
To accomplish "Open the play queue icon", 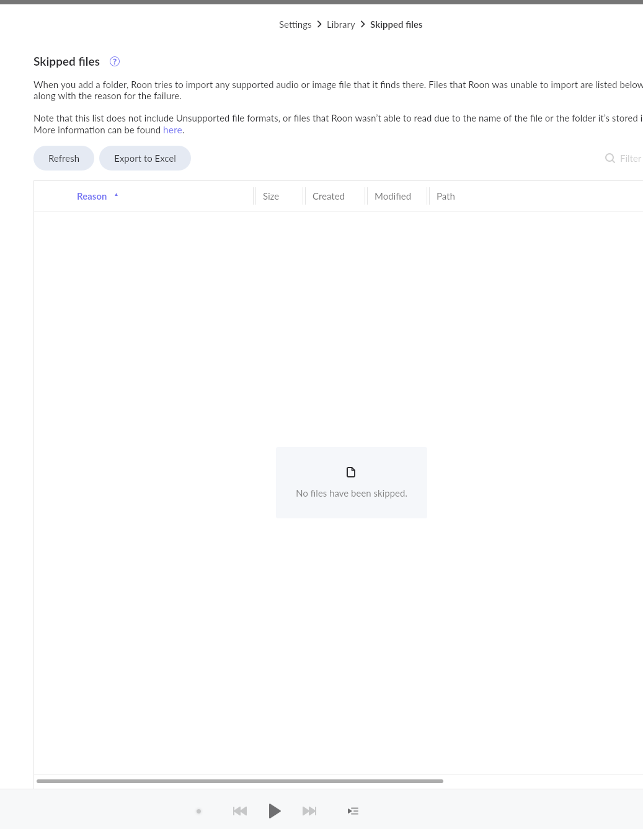I will [353, 811].
